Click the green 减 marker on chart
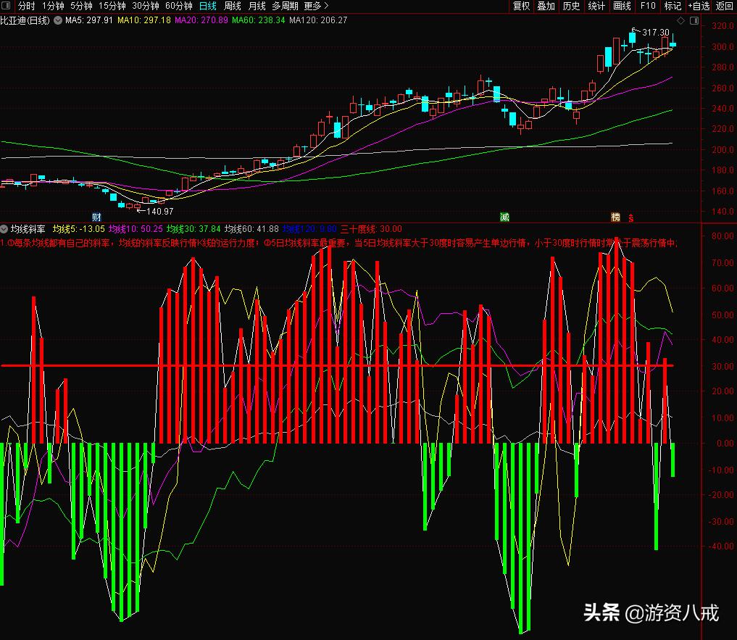 504,217
